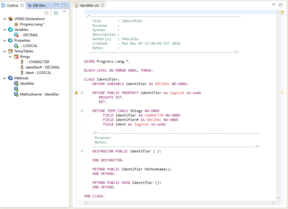288x209 pixels.
Task: Open the Outline view menu dropdown
Action: [x=64, y=11]
